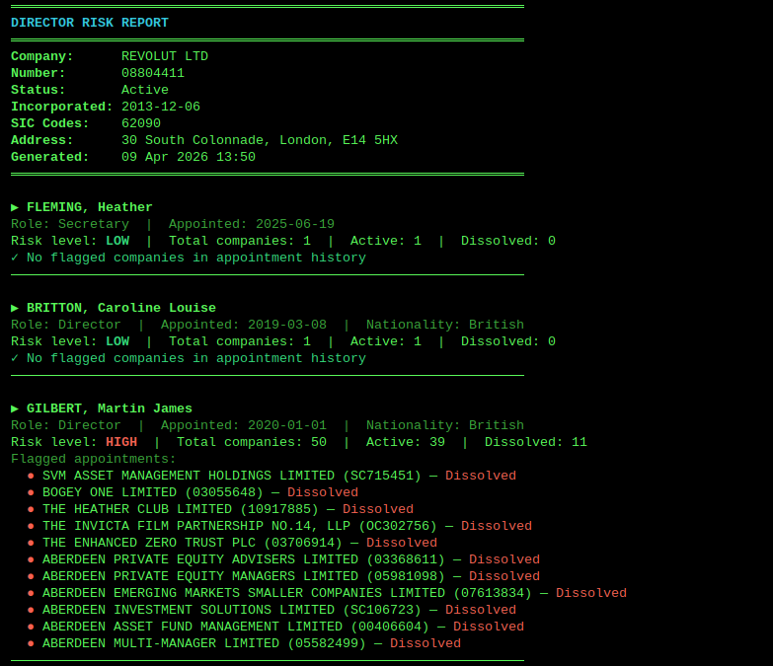Collapse the BRITTON, Caroline Louise arrow marker
This screenshot has width=773, height=666.
pyautogui.click(x=15, y=308)
